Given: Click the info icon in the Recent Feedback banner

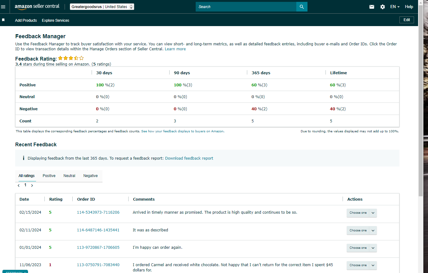Looking at the screenshot, I should (23, 158).
